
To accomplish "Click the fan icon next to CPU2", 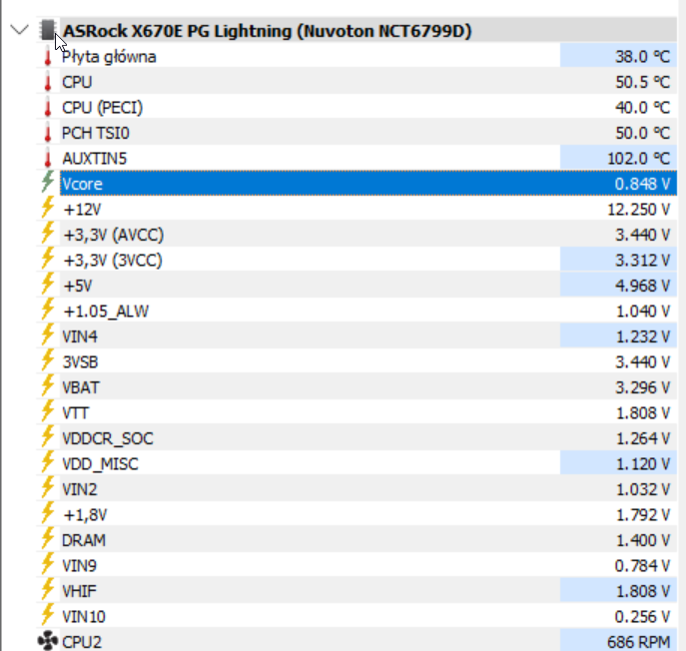I will coord(47,641).
